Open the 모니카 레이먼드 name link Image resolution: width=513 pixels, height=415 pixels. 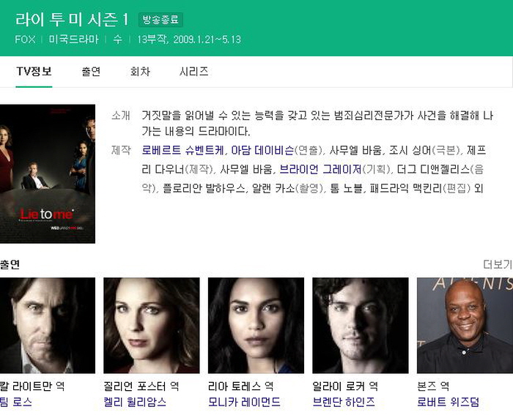pyautogui.click(x=244, y=402)
